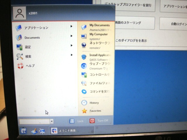
Task: Select the アプリケーション menu entry
Action: (45, 28)
